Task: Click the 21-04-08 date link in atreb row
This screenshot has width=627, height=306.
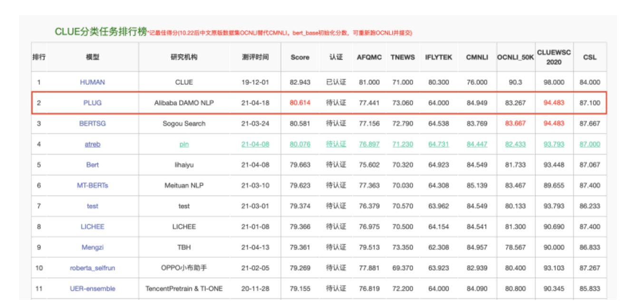Action: pyautogui.click(x=255, y=144)
